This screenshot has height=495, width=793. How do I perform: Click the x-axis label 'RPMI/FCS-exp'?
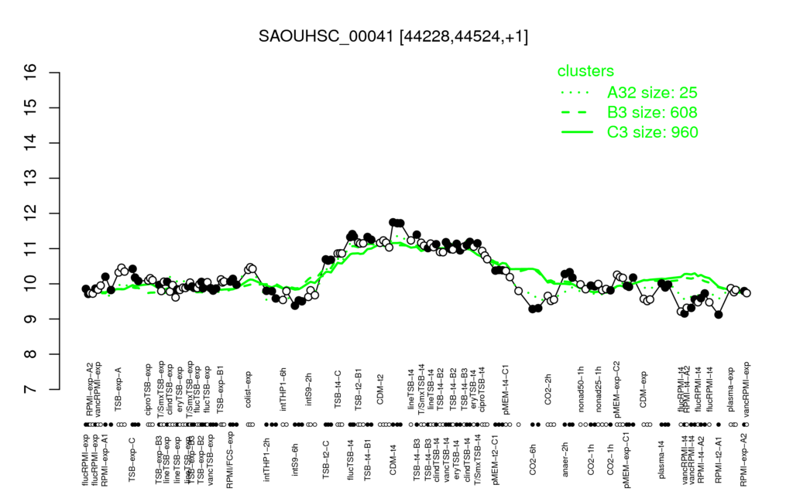click(229, 461)
